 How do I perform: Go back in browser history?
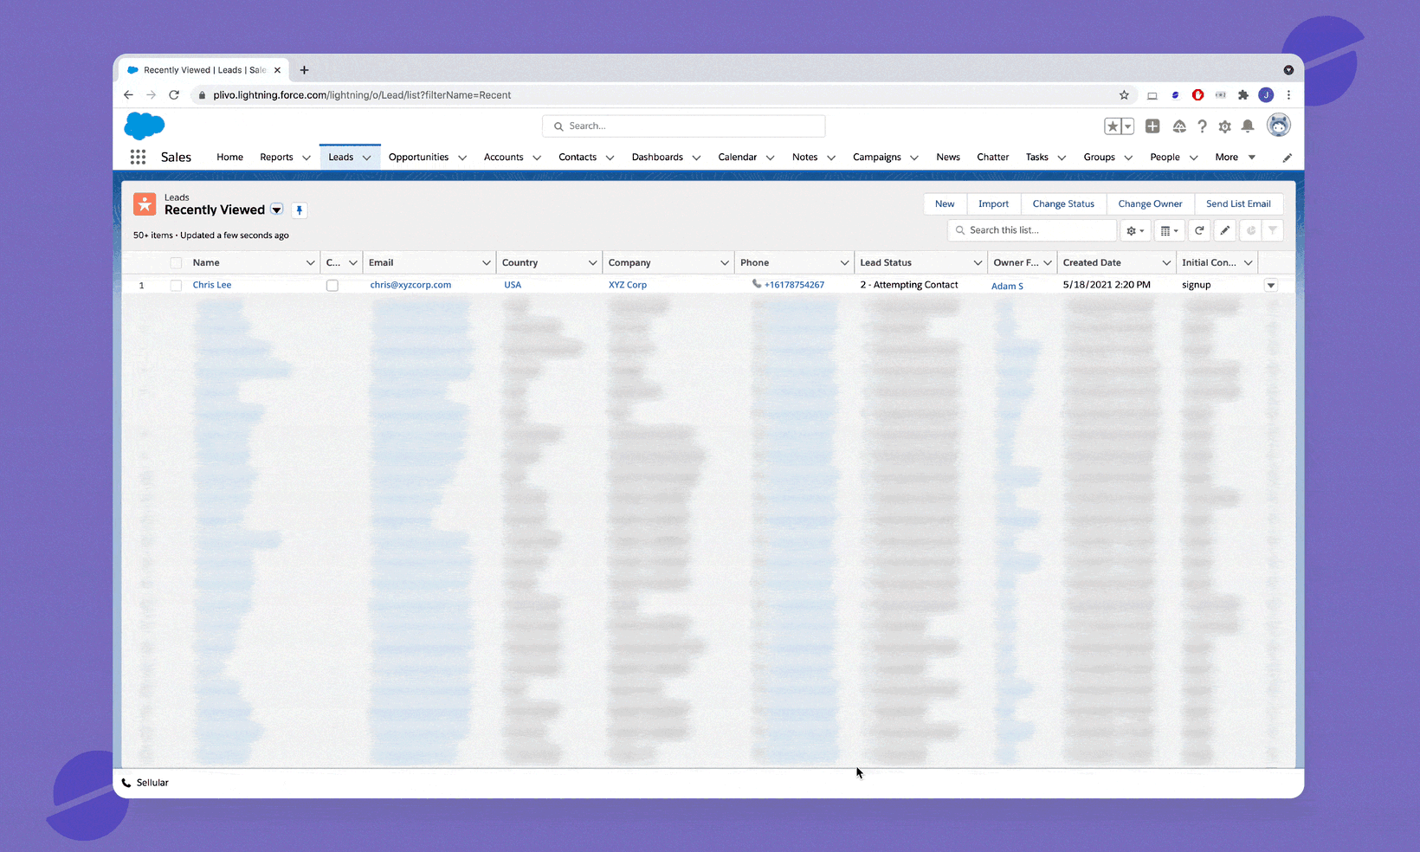[x=128, y=95]
